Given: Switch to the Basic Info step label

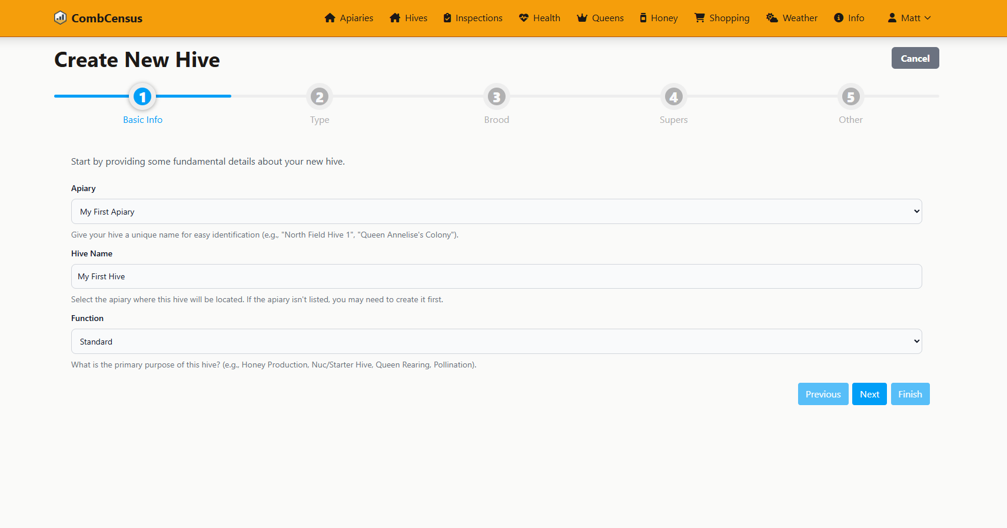Looking at the screenshot, I should [142, 120].
